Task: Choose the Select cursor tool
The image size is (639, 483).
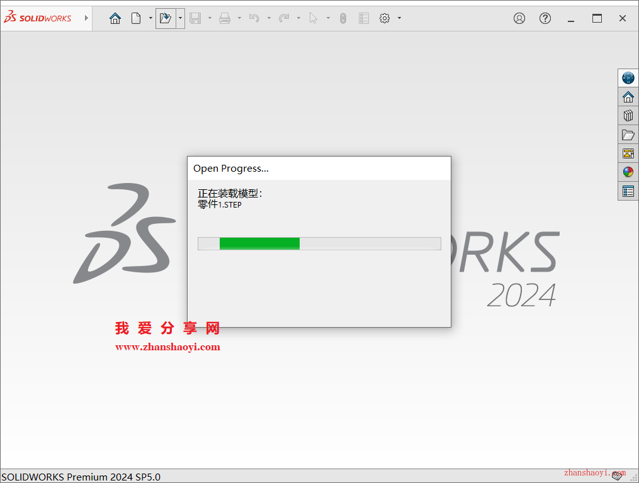Action: 314,18
